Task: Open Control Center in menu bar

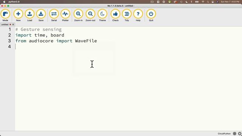Action: pyautogui.click(x=213, y=2)
